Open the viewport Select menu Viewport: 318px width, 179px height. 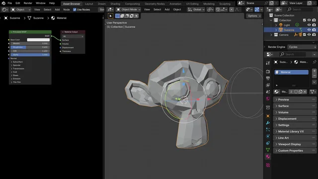(157, 9)
